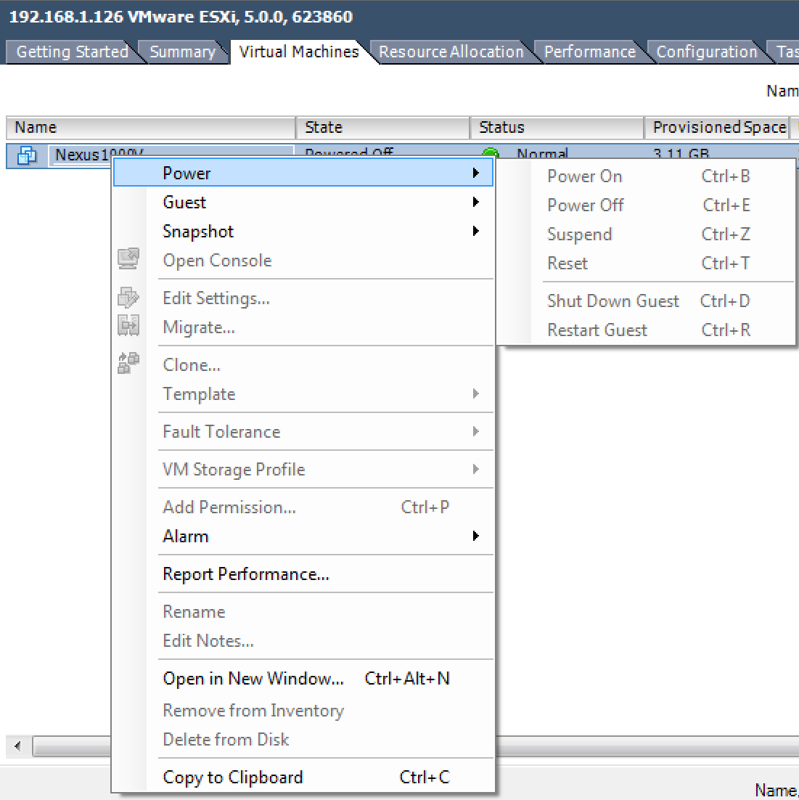Sort the table by Name column header
The width and height of the screenshot is (799, 800).
pyautogui.click(x=151, y=128)
